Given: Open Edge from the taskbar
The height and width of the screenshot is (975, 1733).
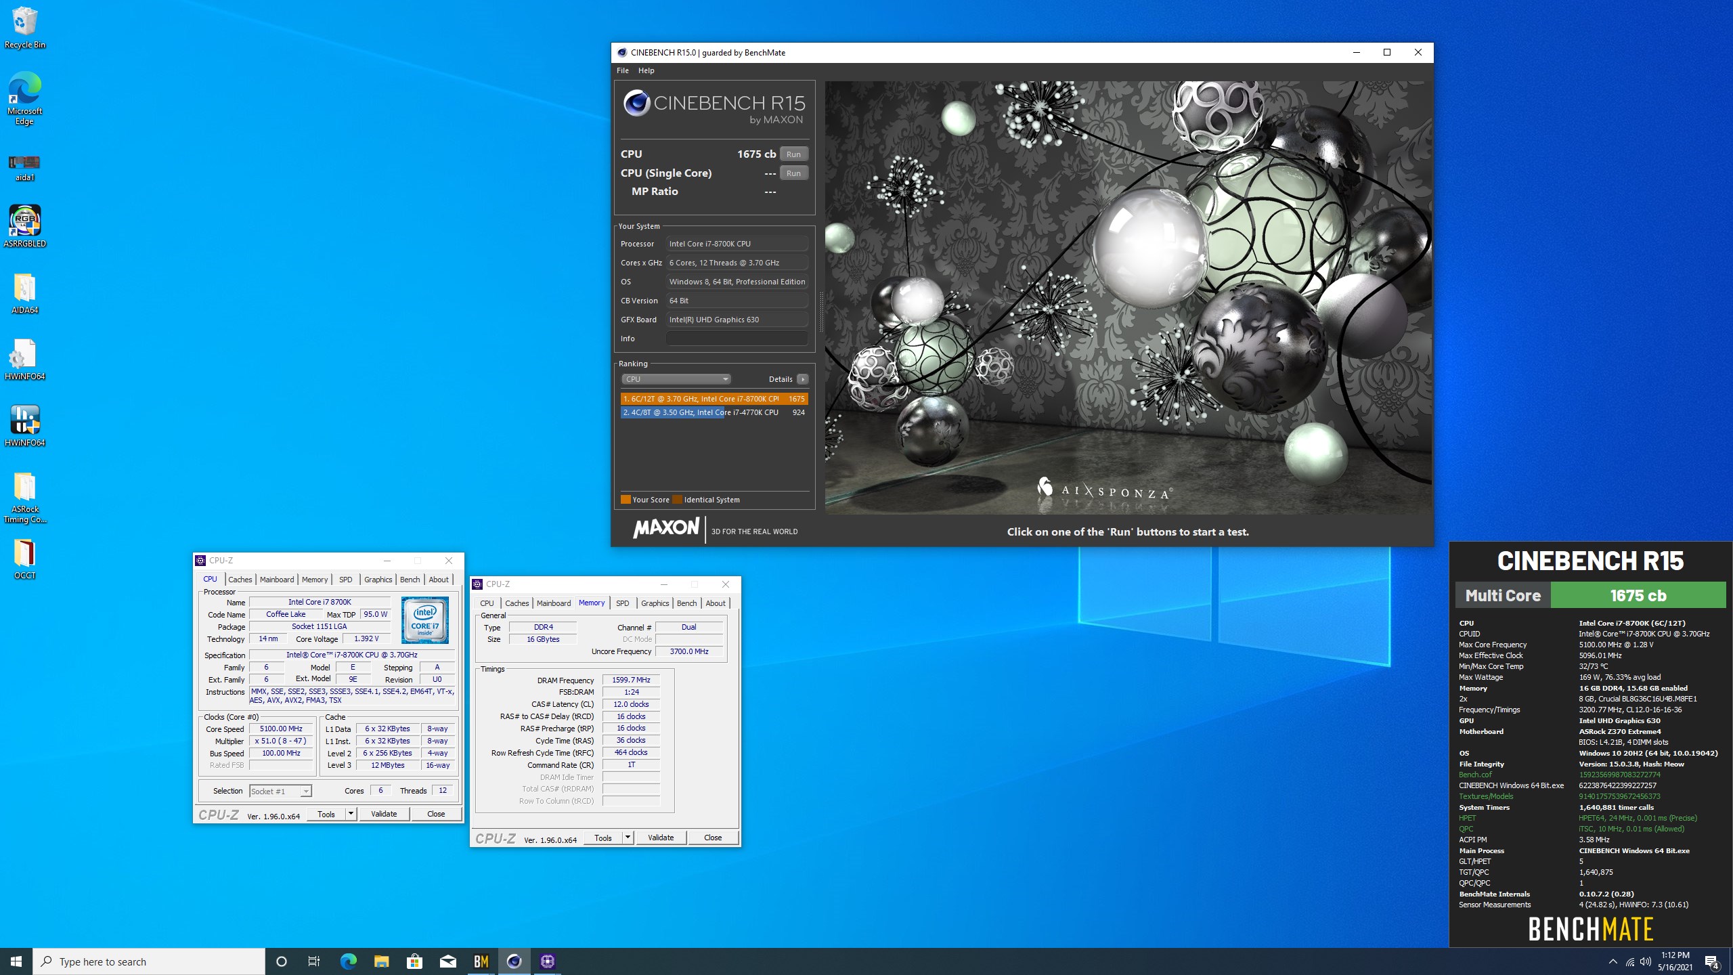Looking at the screenshot, I should coord(348,961).
